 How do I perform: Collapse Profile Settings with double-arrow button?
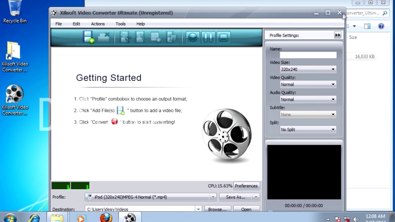[338, 35]
